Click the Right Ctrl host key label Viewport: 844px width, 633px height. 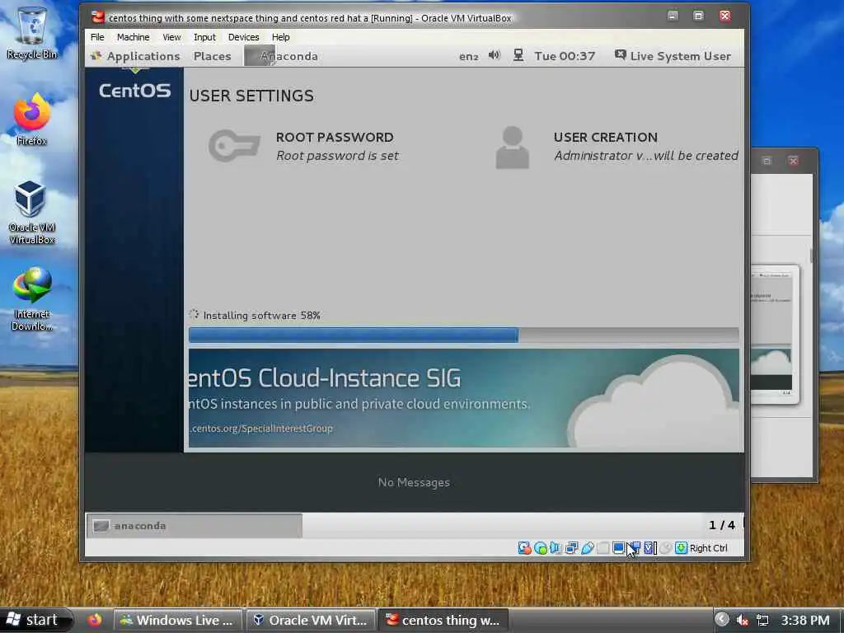click(708, 548)
